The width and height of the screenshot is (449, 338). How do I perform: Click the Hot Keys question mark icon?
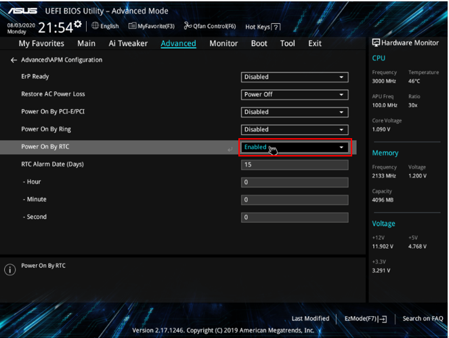tap(276, 27)
